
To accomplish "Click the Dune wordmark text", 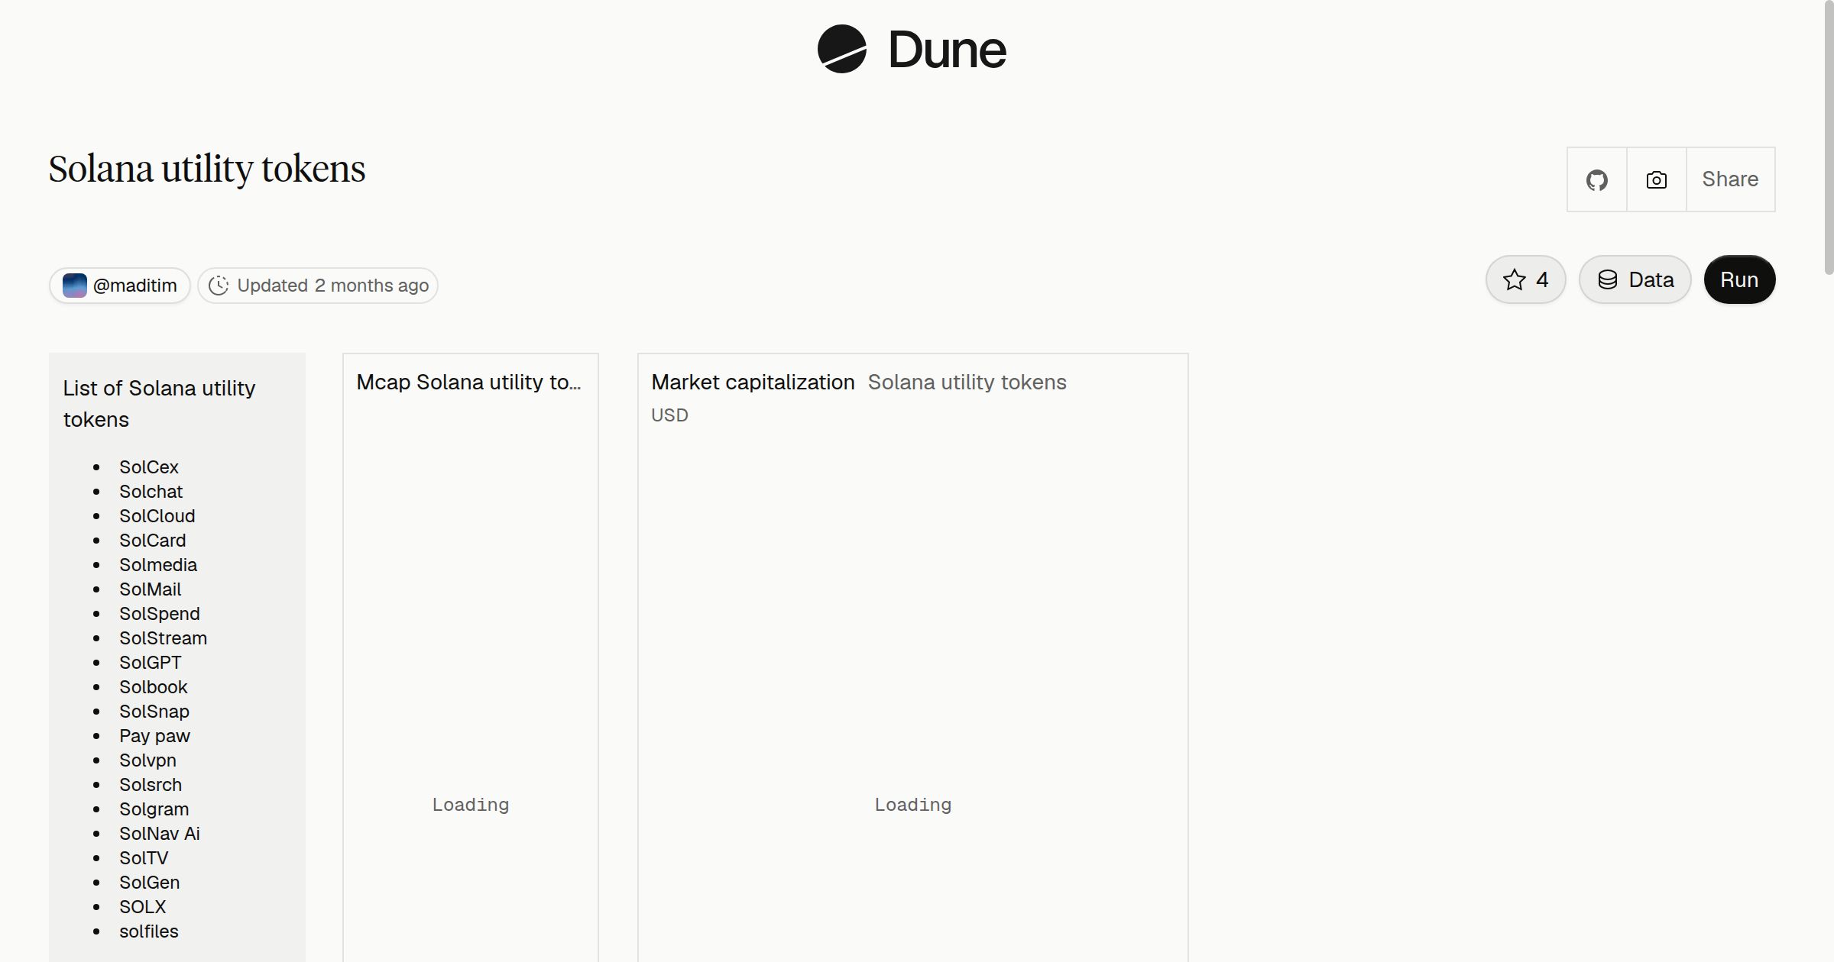I will pos(947,50).
